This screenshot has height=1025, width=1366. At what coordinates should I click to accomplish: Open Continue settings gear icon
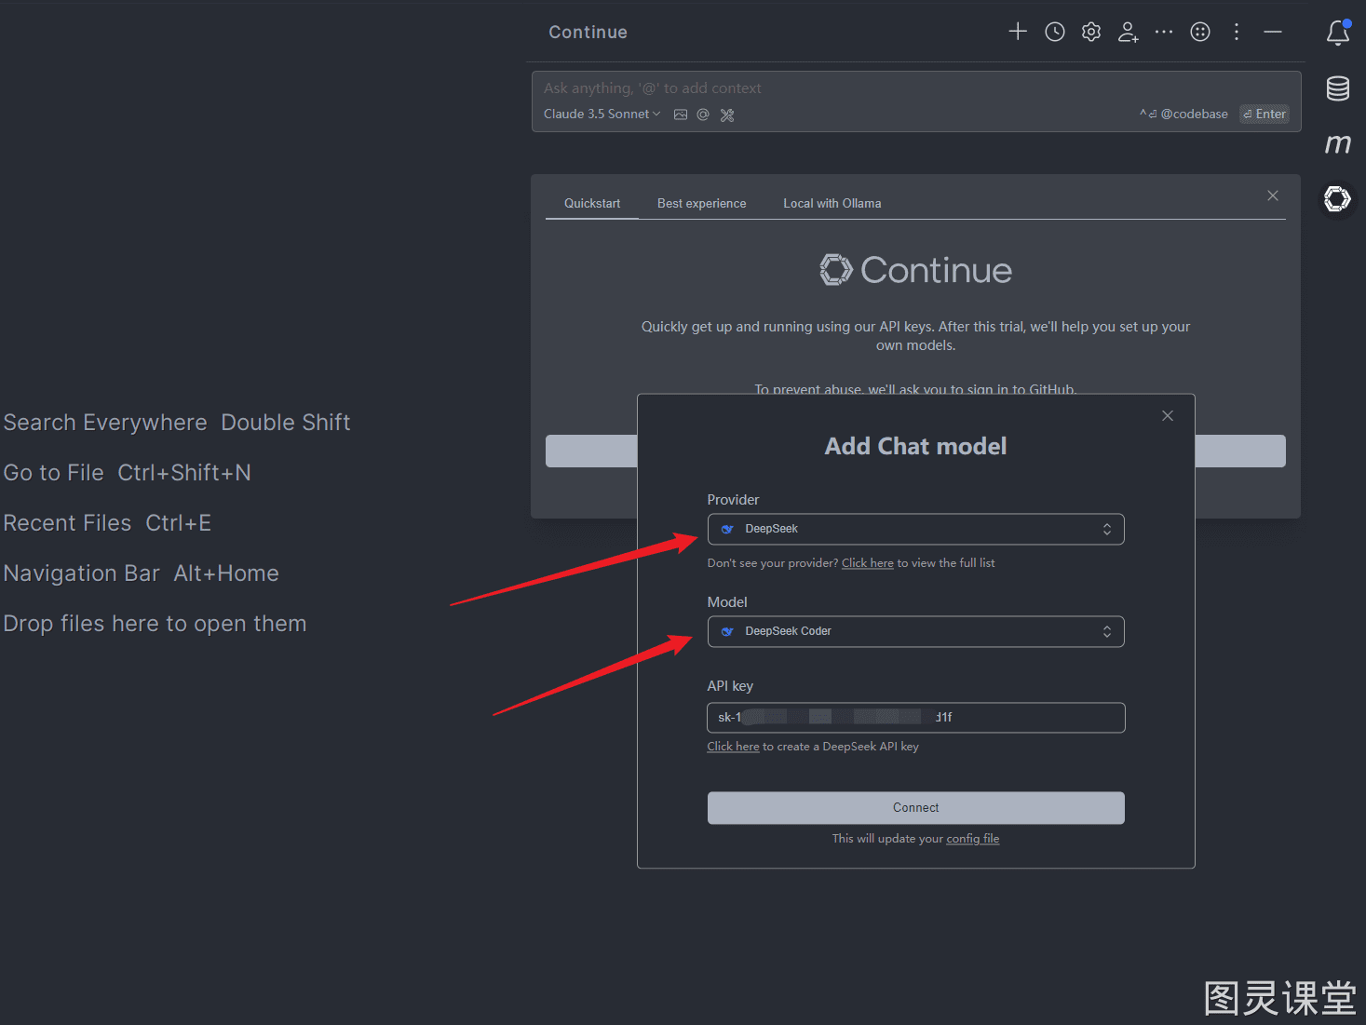coord(1091,32)
